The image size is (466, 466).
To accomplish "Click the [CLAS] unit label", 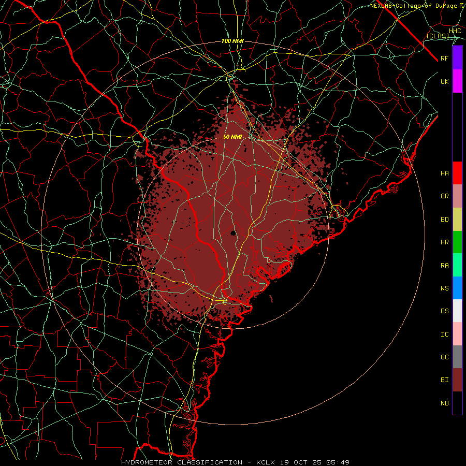I will (438, 36).
